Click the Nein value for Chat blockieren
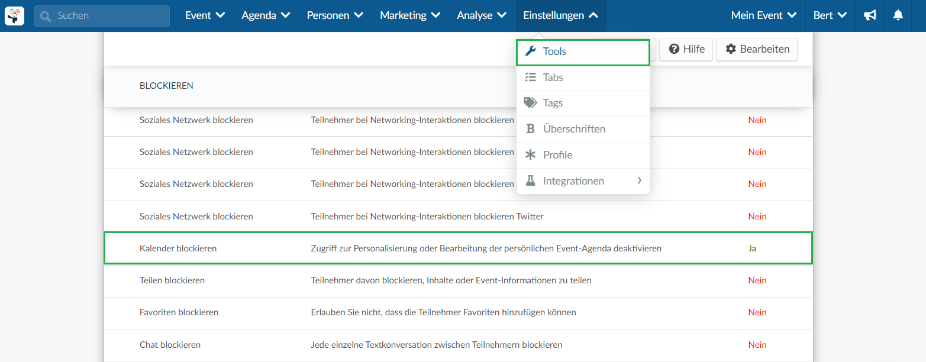The width and height of the screenshot is (926, 362). 757,345
